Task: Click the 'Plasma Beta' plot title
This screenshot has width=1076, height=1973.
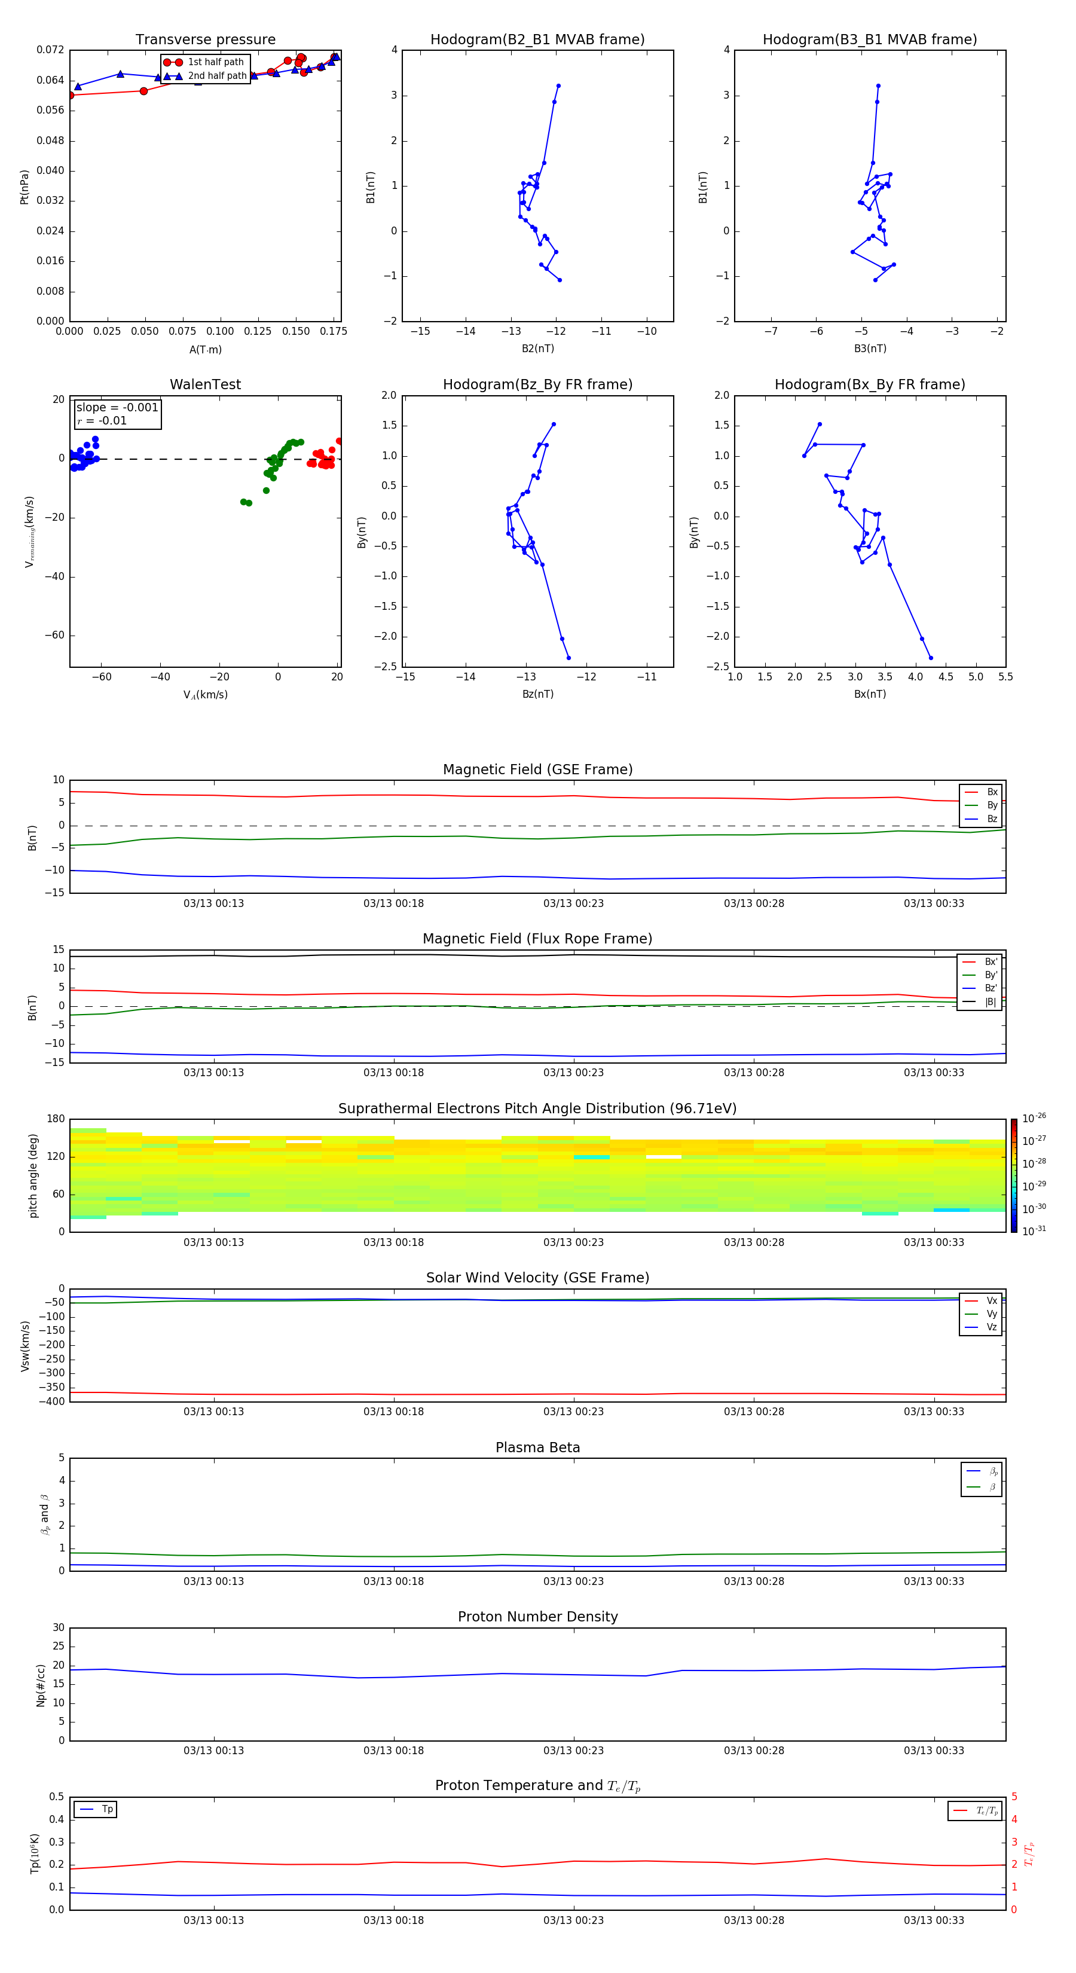Action: [x=537, y=1448]
